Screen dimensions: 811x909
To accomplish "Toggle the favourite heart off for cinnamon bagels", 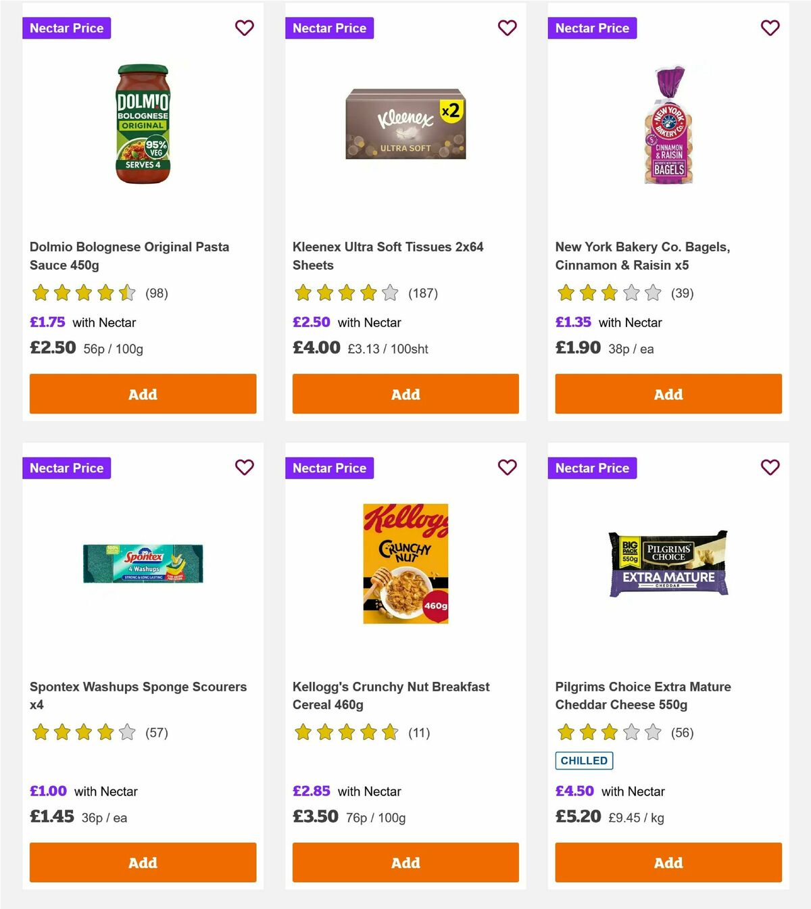I will [770, 28].
